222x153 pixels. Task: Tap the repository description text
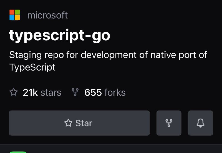108,61
